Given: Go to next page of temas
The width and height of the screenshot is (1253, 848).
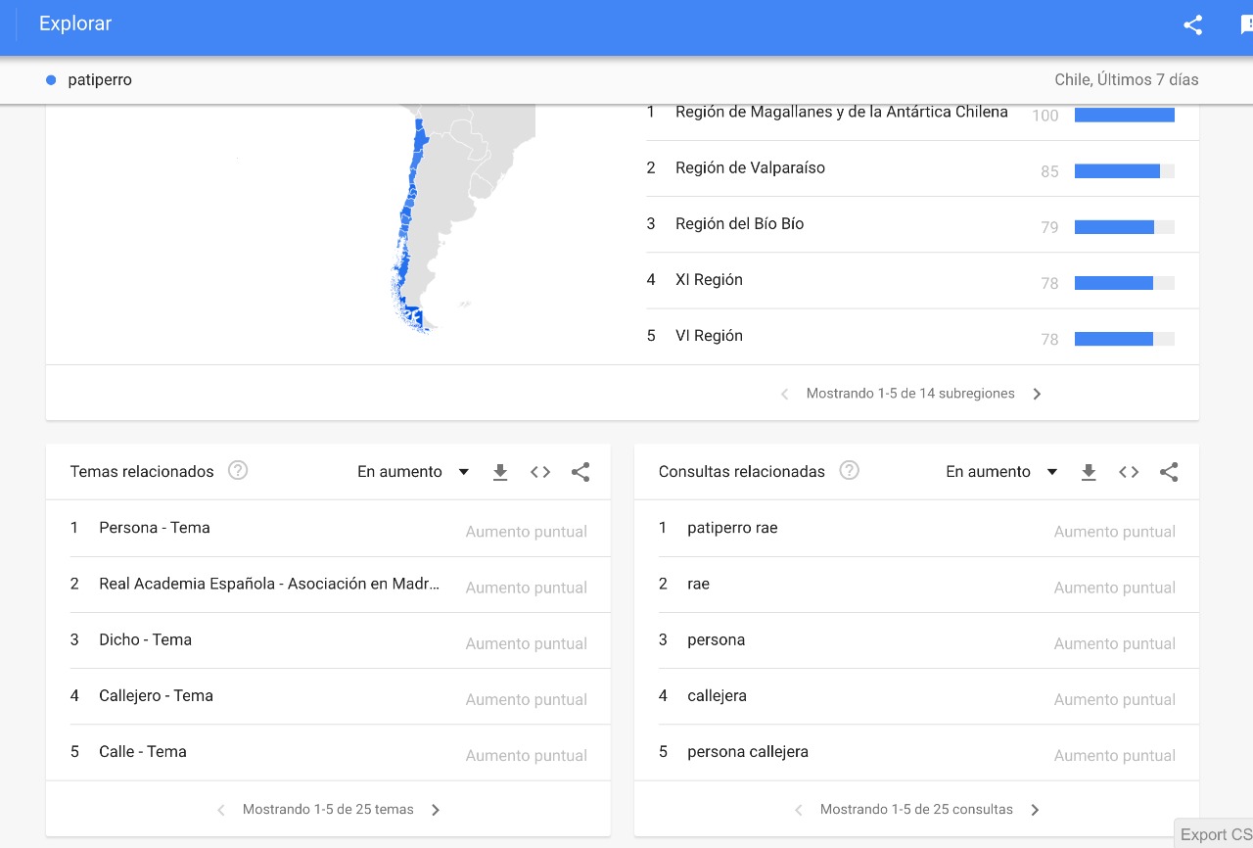Looking at the screenshot, I should coord(436,810).
